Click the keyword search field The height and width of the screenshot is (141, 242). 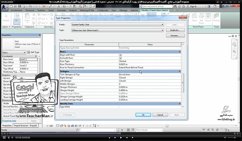tap(157, 6)
